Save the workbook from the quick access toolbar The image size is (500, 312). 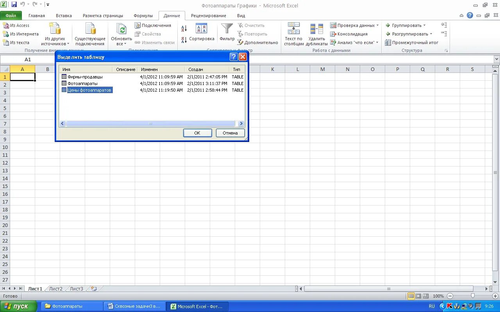(x=14, y=5)
